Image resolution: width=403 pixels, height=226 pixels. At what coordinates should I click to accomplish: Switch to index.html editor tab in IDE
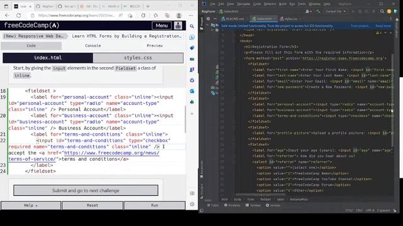pos(264,19)
